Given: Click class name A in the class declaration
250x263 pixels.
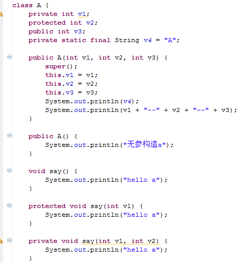Looking at the screenshot, I should (x=39, y=5).
